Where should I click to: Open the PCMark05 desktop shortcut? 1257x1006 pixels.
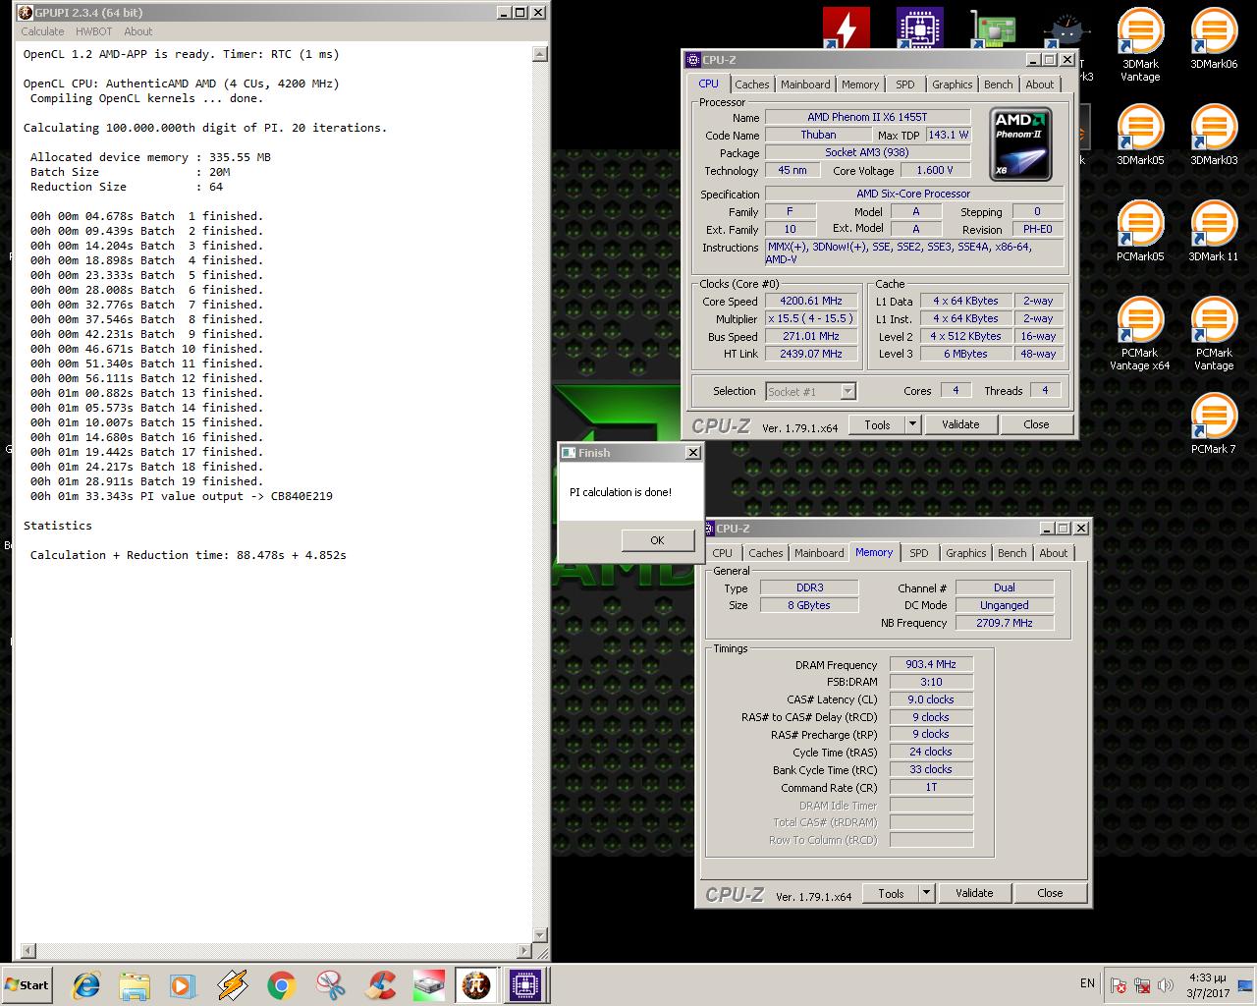click(x=1140, y=232)
